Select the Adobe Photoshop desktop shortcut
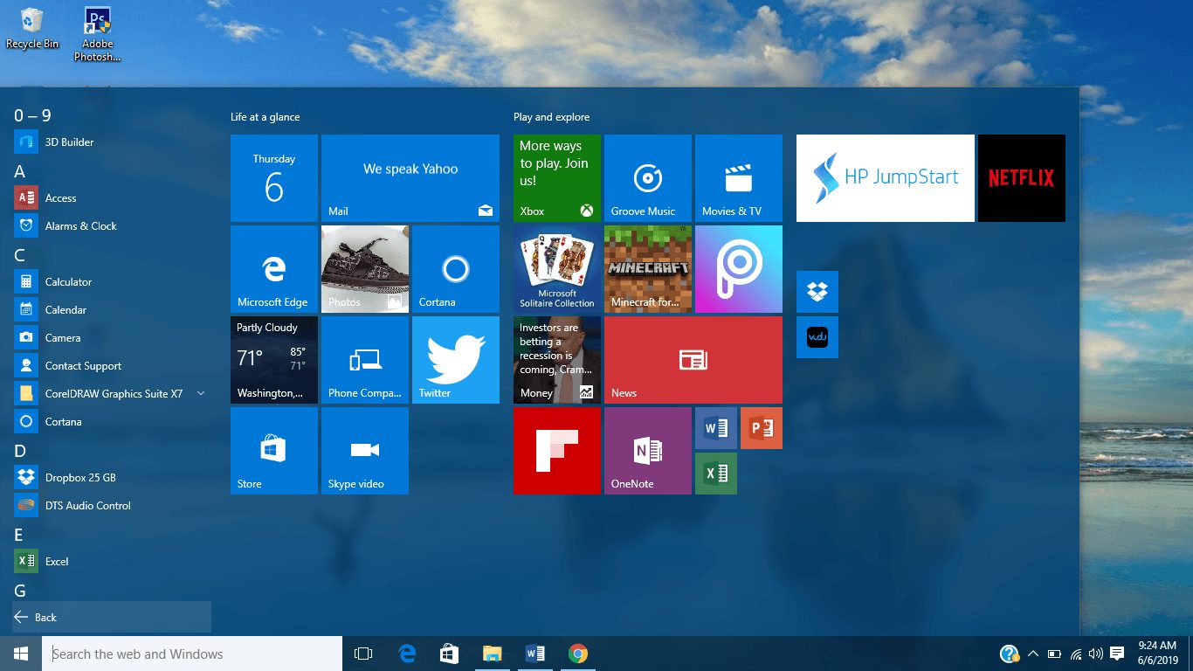The width and height of the screenshot is (1193, 671). [98, 34]
